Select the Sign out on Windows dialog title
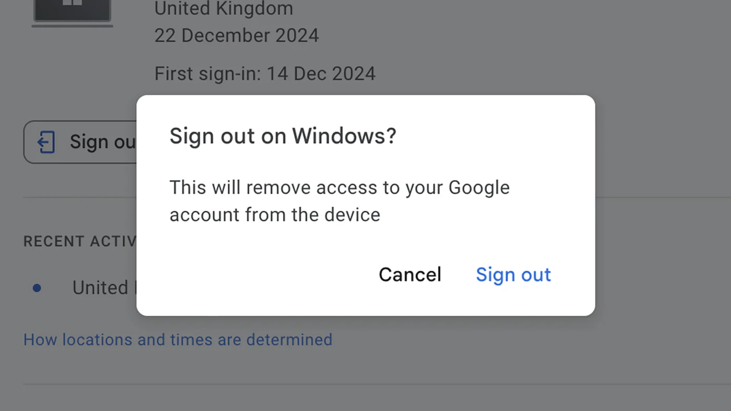The width and height of the screenshot is (731, 411). click(x=283, y=136)
